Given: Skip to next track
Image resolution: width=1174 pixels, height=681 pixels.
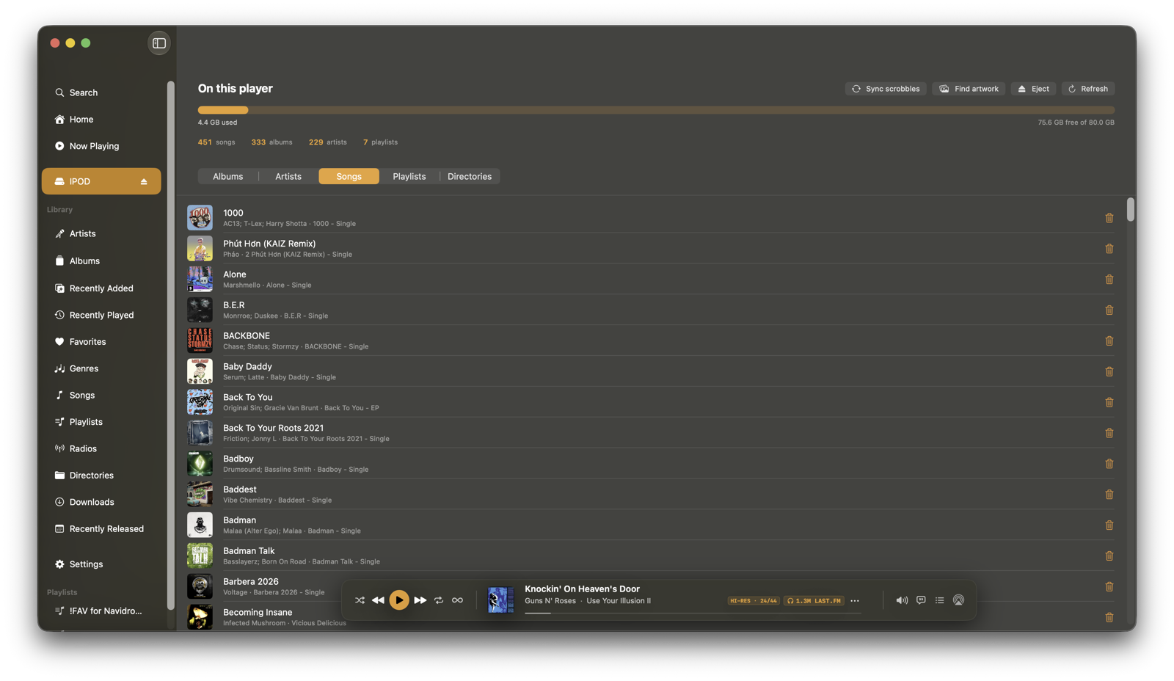Looking at the screenshot, I should click(420, 600).
